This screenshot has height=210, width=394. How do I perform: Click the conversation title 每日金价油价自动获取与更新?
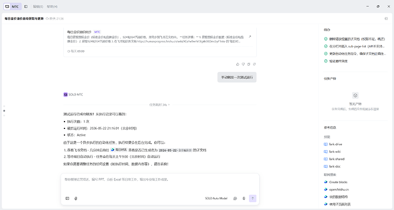(24, 19)
